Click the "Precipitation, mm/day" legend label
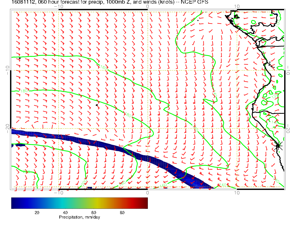 [79, 217]
